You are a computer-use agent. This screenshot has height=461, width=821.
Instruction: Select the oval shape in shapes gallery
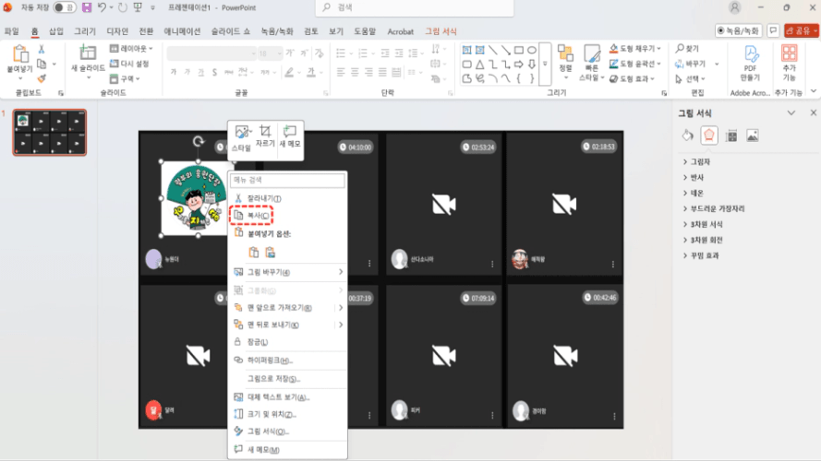pyautogui.click(x=532, y=50)
